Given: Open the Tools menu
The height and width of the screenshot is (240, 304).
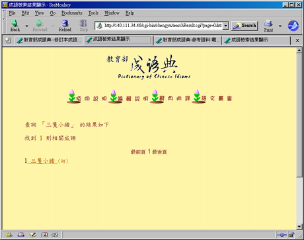Looking at the screenshot, I should [x=93, y=13].
